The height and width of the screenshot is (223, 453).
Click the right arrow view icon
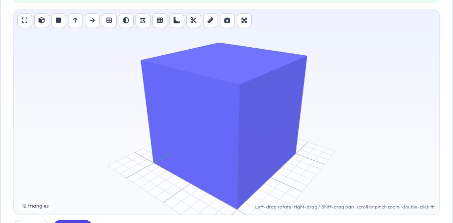[x=92, y=21]
